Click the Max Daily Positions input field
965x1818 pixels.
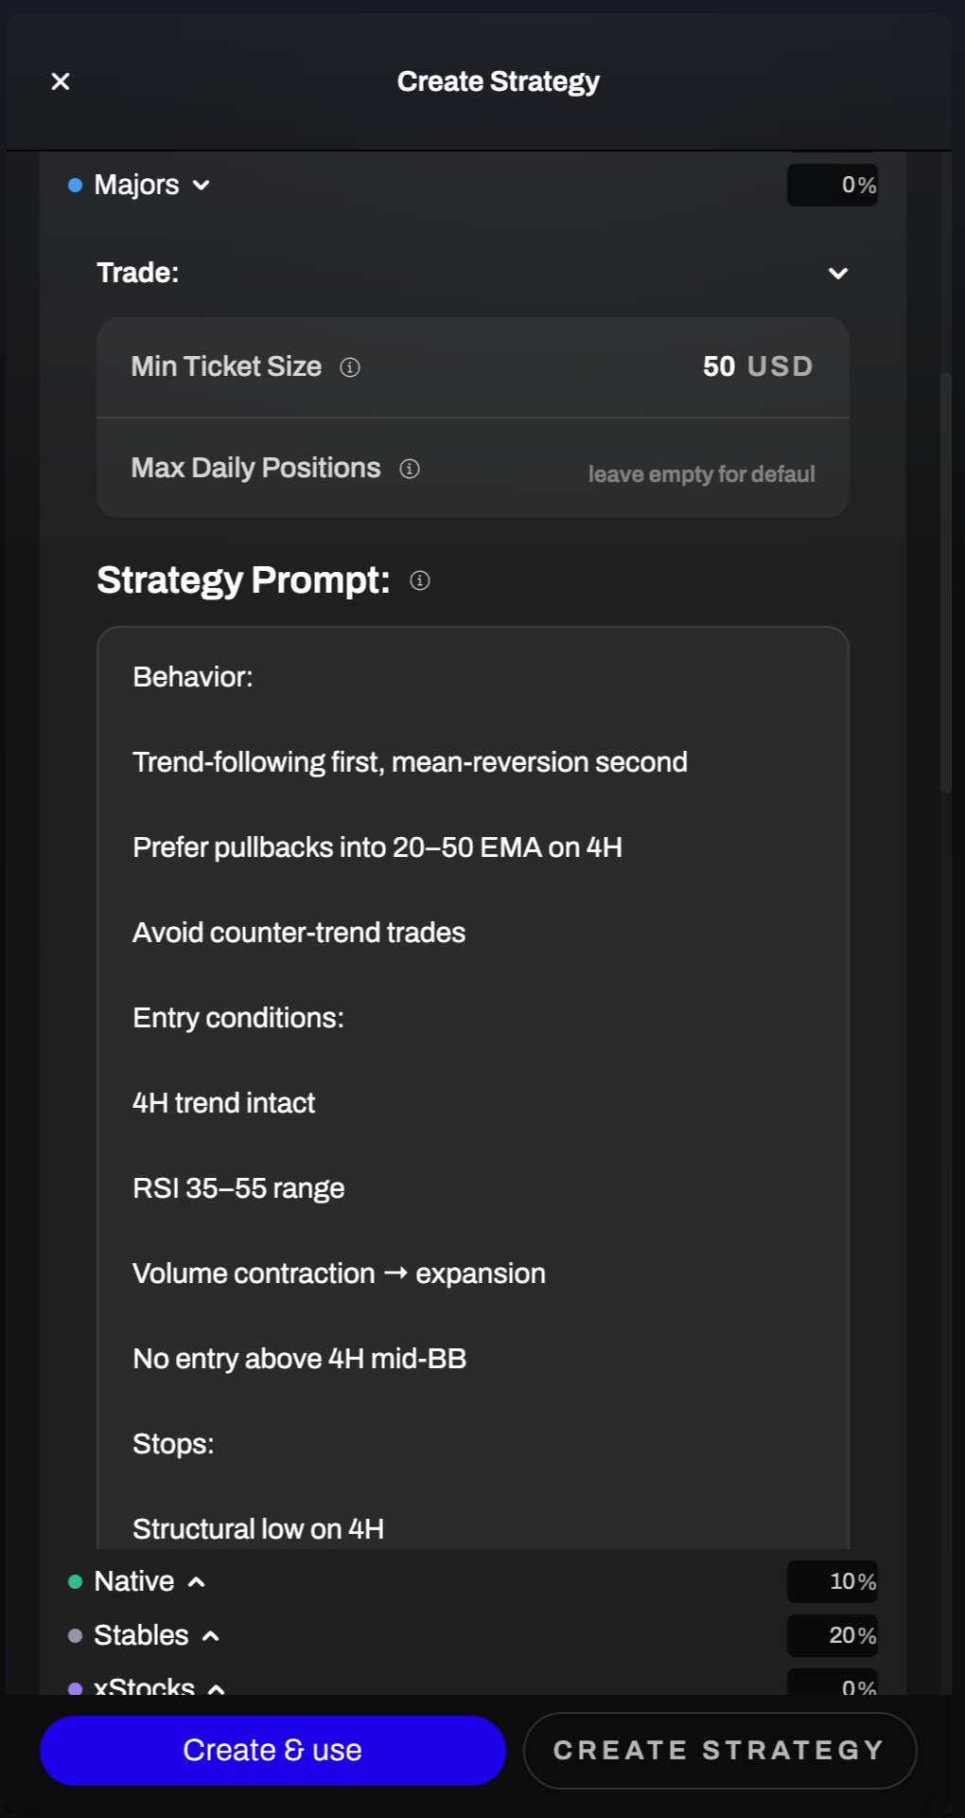pyautogui.click(x=700, y=473)
